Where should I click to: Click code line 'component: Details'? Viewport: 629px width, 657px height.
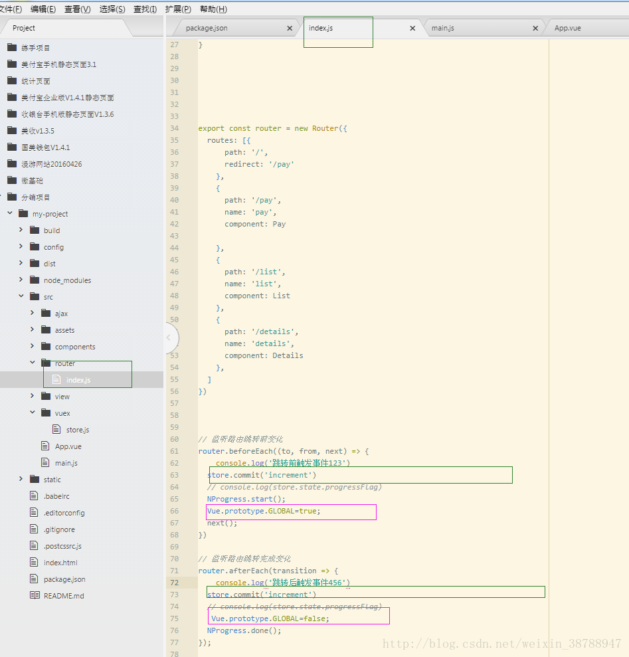point(264,355)
